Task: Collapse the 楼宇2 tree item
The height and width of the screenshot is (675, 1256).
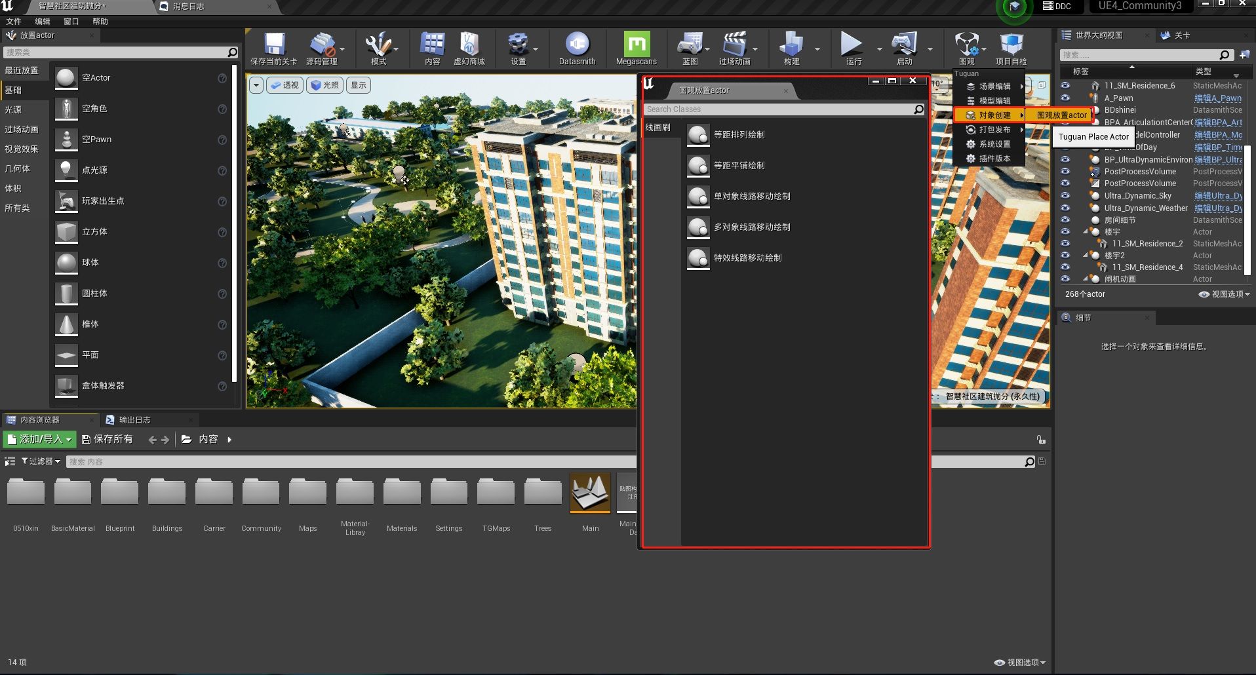Action: (x=1086, y=256)
